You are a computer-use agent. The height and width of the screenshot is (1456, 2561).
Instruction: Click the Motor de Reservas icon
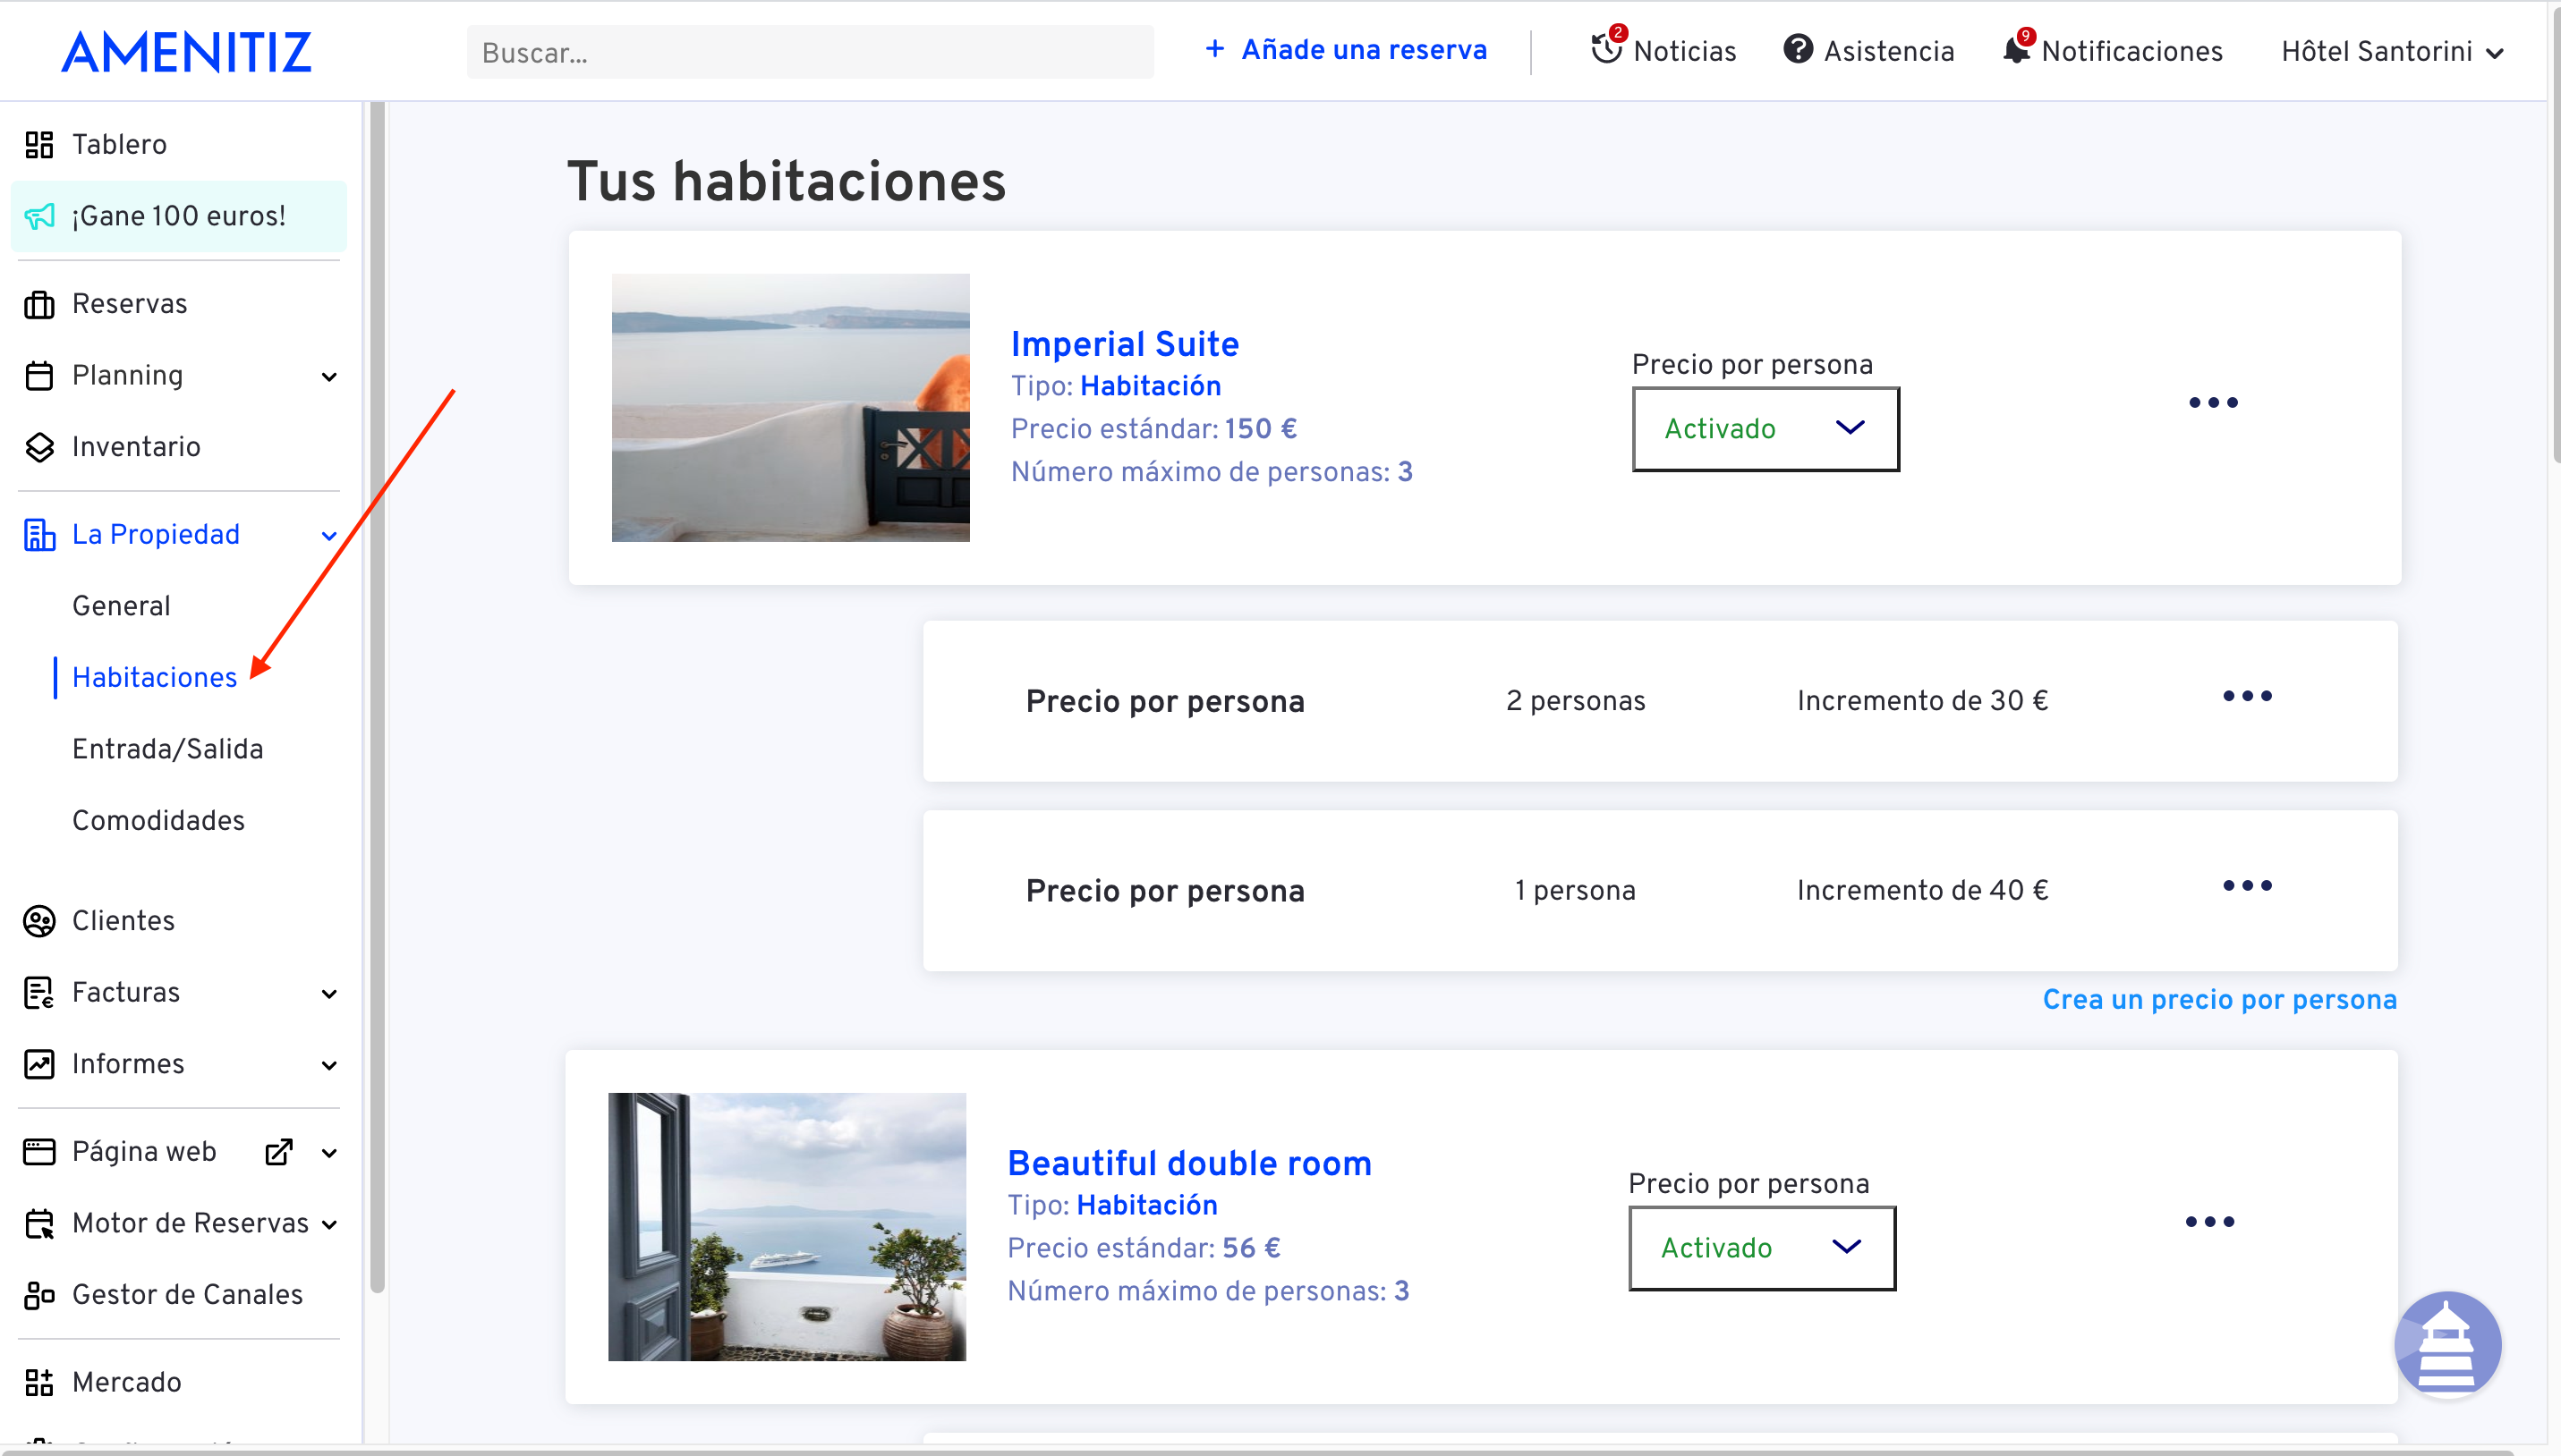39,1224
